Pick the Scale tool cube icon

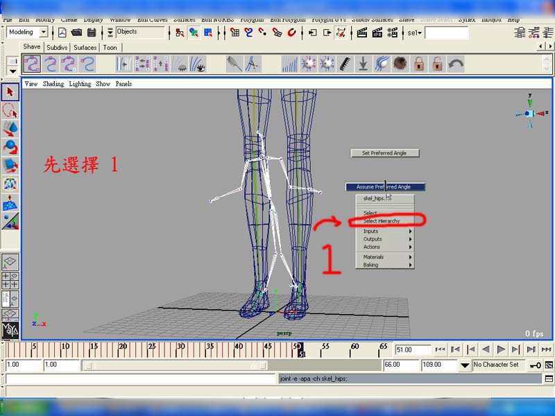[10, 166]
